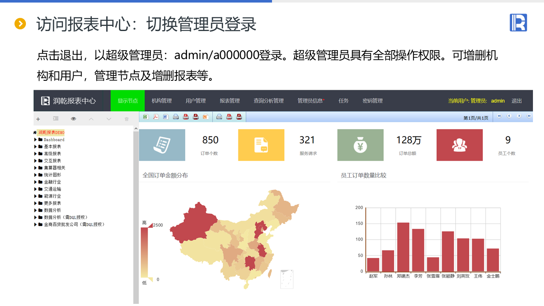The image size is (544, 306).
Task: Click the 郑建杰 bar in chart
Action: 403,247
